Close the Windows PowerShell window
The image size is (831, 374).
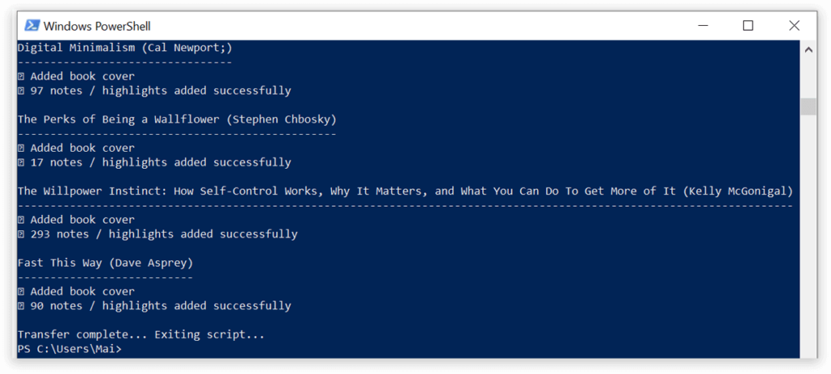794,26
